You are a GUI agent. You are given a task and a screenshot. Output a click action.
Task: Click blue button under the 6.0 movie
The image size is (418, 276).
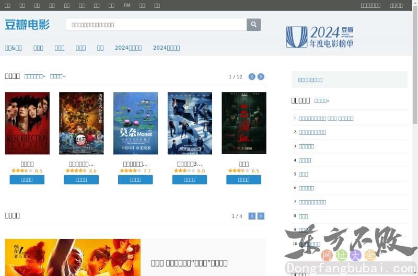(190, 180)
